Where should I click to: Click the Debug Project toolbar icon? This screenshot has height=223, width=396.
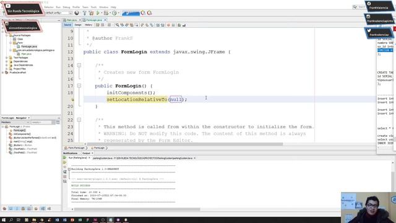pos(106,13)
